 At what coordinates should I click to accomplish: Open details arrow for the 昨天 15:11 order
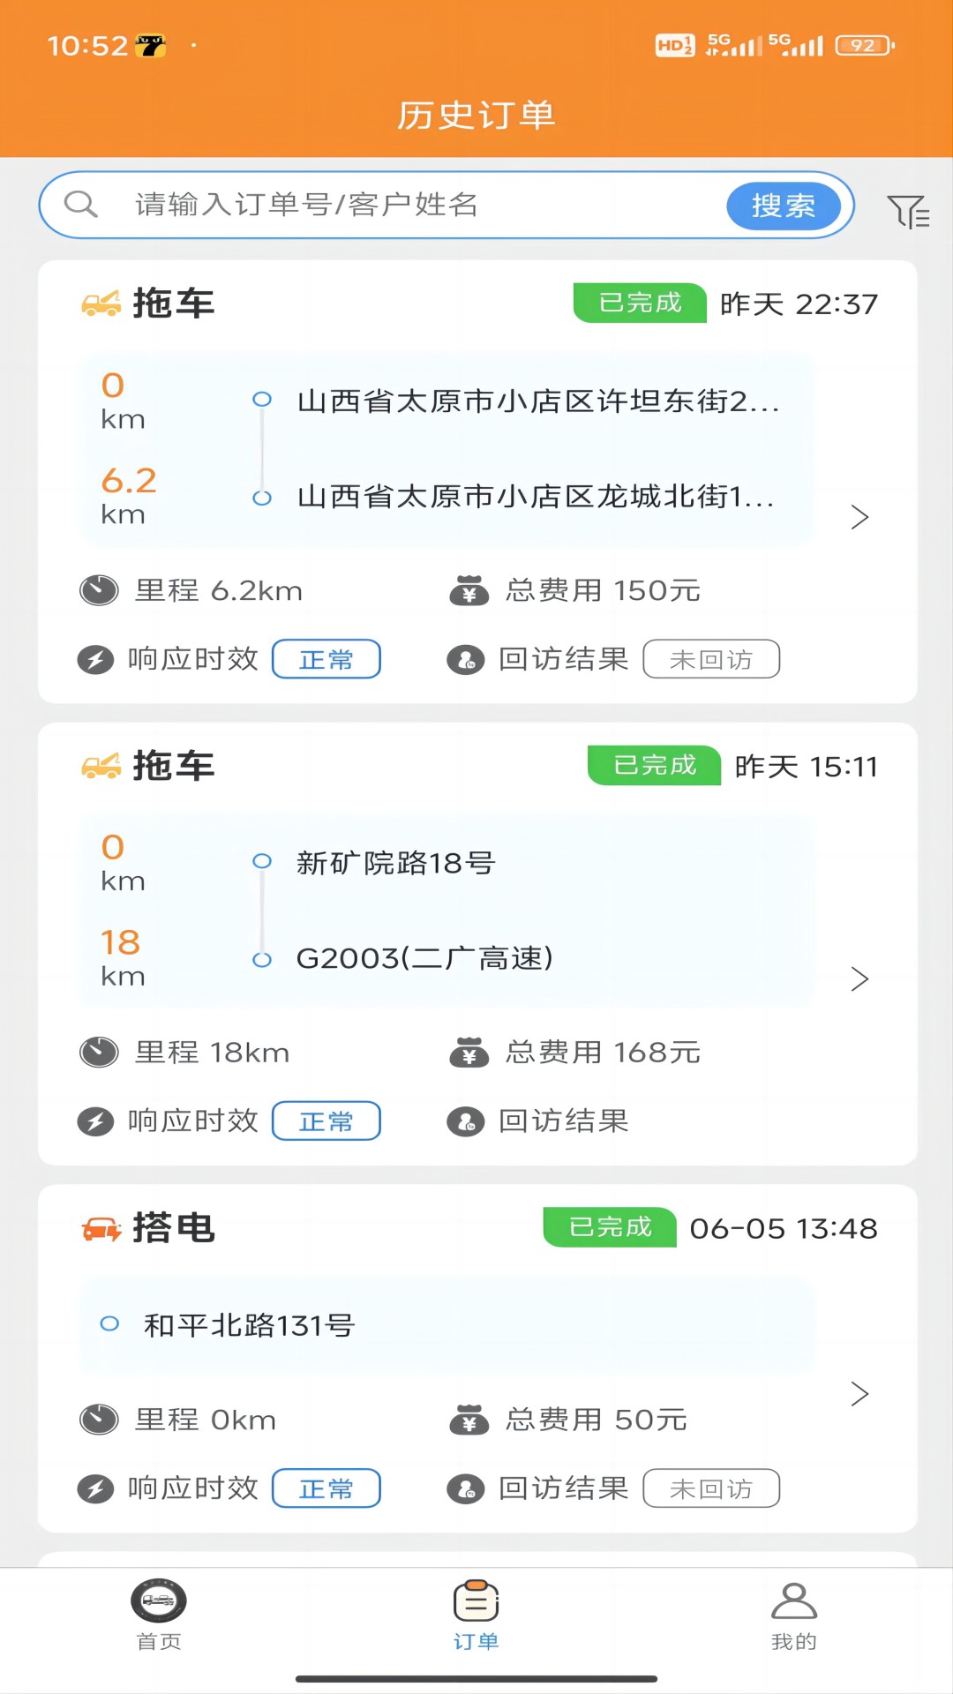coord(859,978)
